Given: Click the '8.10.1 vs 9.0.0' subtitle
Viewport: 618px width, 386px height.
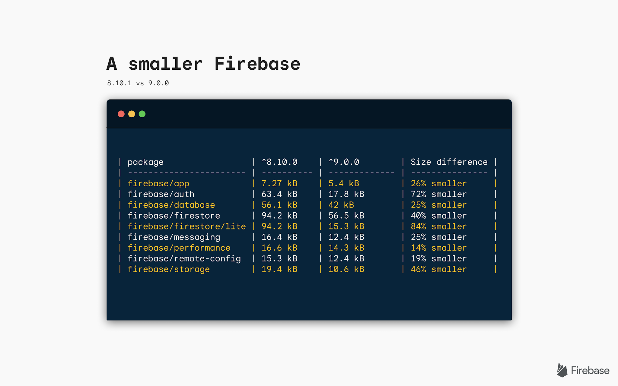Looking at the screenshot, I should click(138, 83).
